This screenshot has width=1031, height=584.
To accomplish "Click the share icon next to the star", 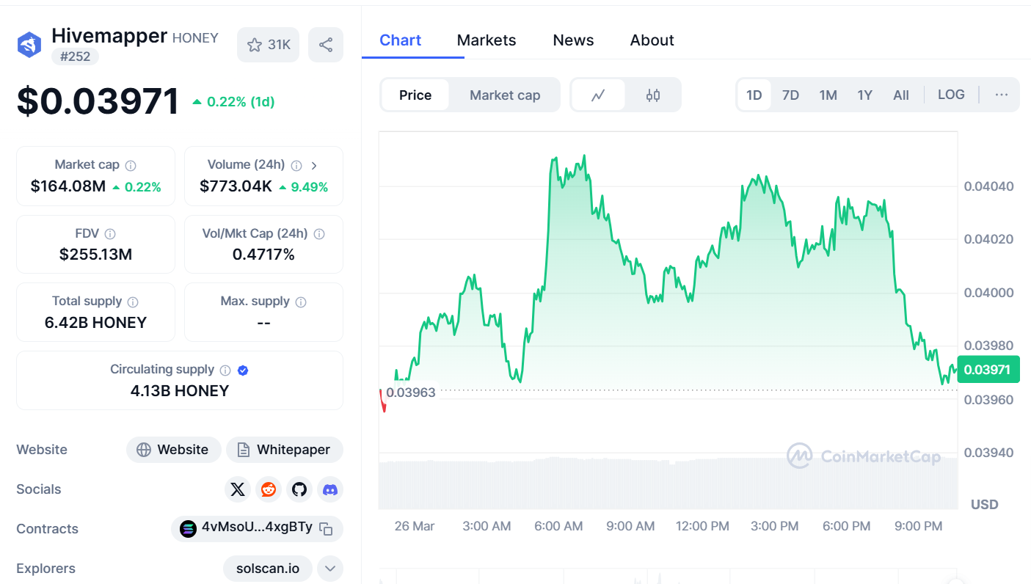I will pos(326,44).
